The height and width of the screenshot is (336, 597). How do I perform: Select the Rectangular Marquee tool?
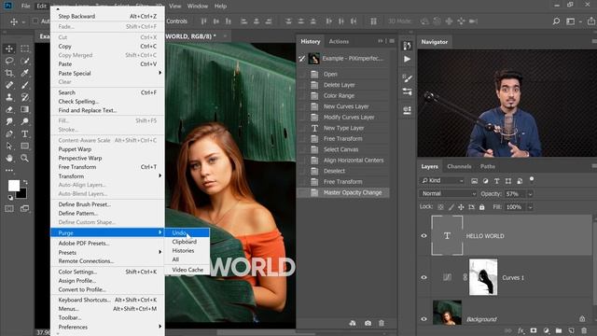[x=25, y=49]
